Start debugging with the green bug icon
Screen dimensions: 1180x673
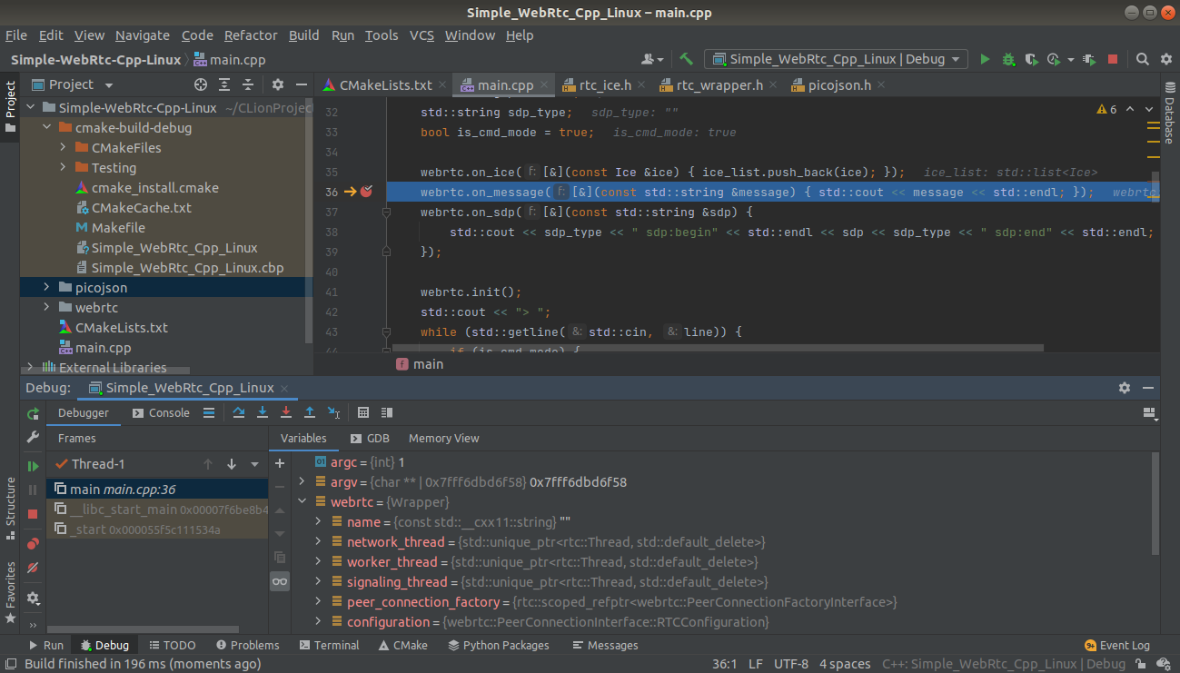point(1008,59)
